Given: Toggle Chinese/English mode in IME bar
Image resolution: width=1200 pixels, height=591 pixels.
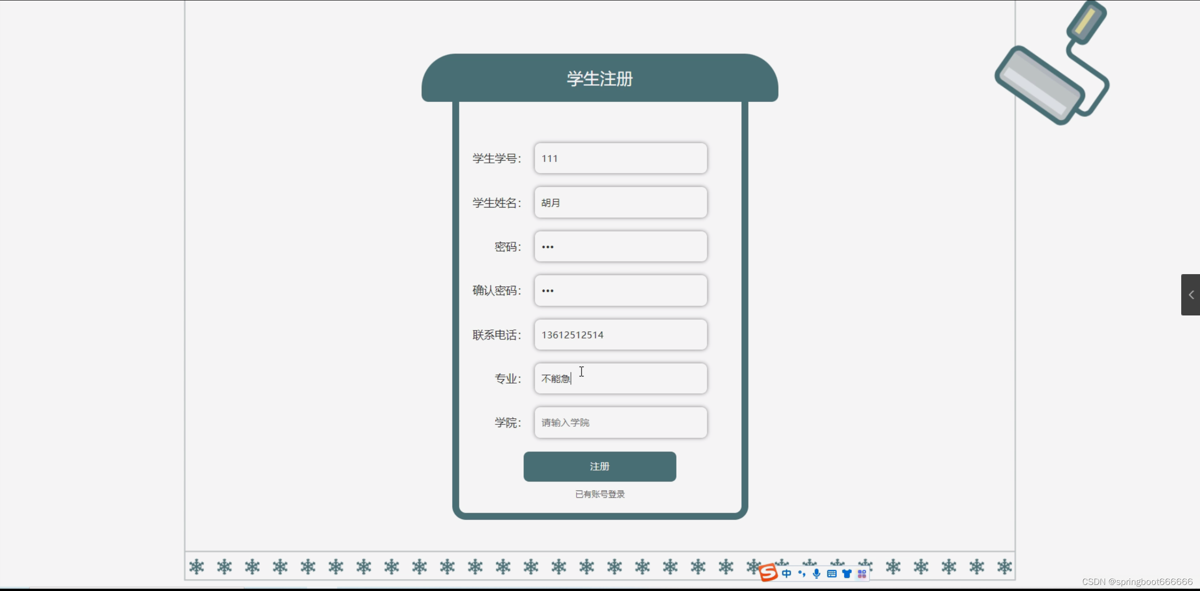Looking at the screenshot, I should [786, 574].
